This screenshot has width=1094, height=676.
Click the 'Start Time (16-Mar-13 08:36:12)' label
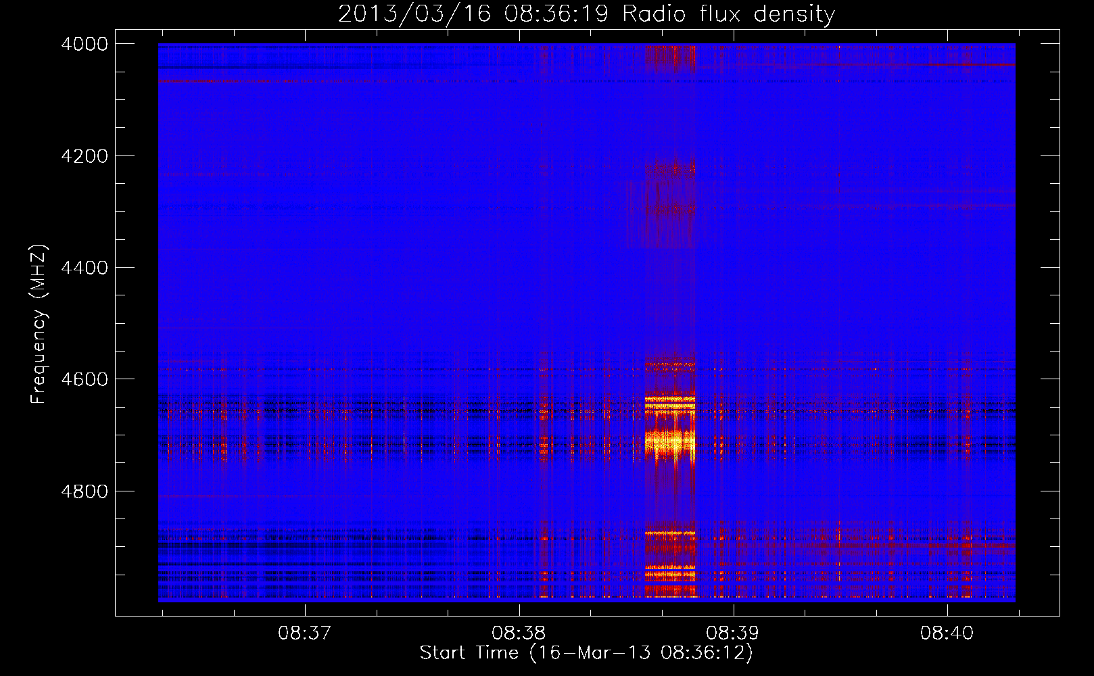click(586, 653)
